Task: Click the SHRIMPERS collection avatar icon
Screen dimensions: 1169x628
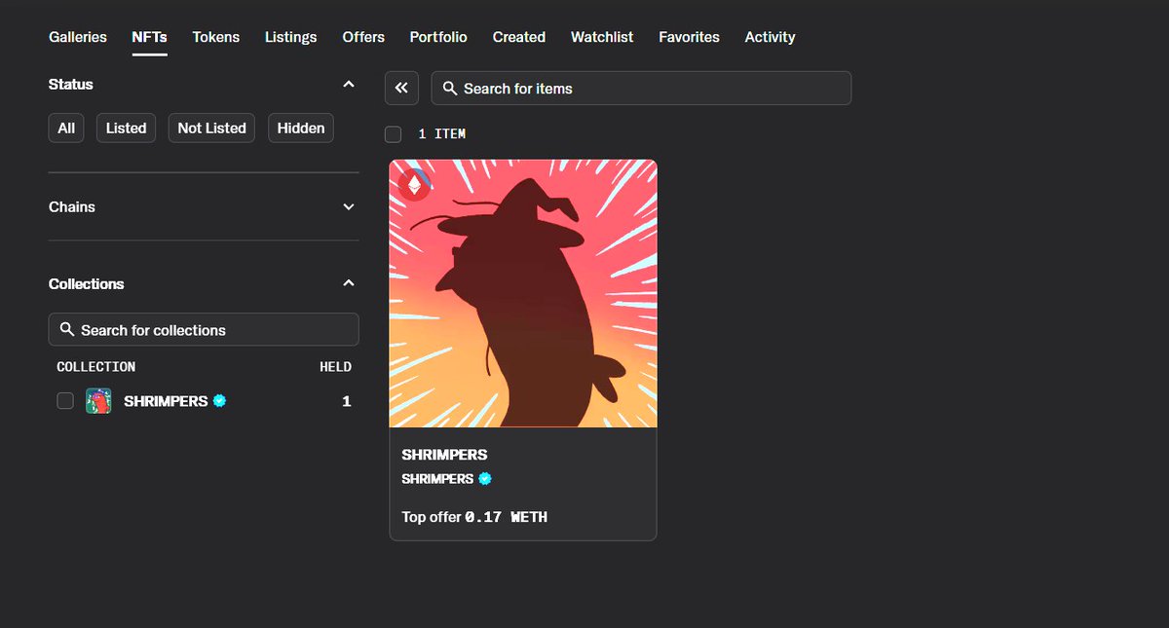Action: (98, 401)
